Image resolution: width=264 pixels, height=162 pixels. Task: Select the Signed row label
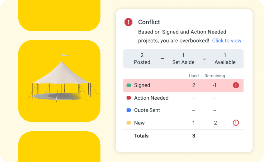tap(142, 85)
